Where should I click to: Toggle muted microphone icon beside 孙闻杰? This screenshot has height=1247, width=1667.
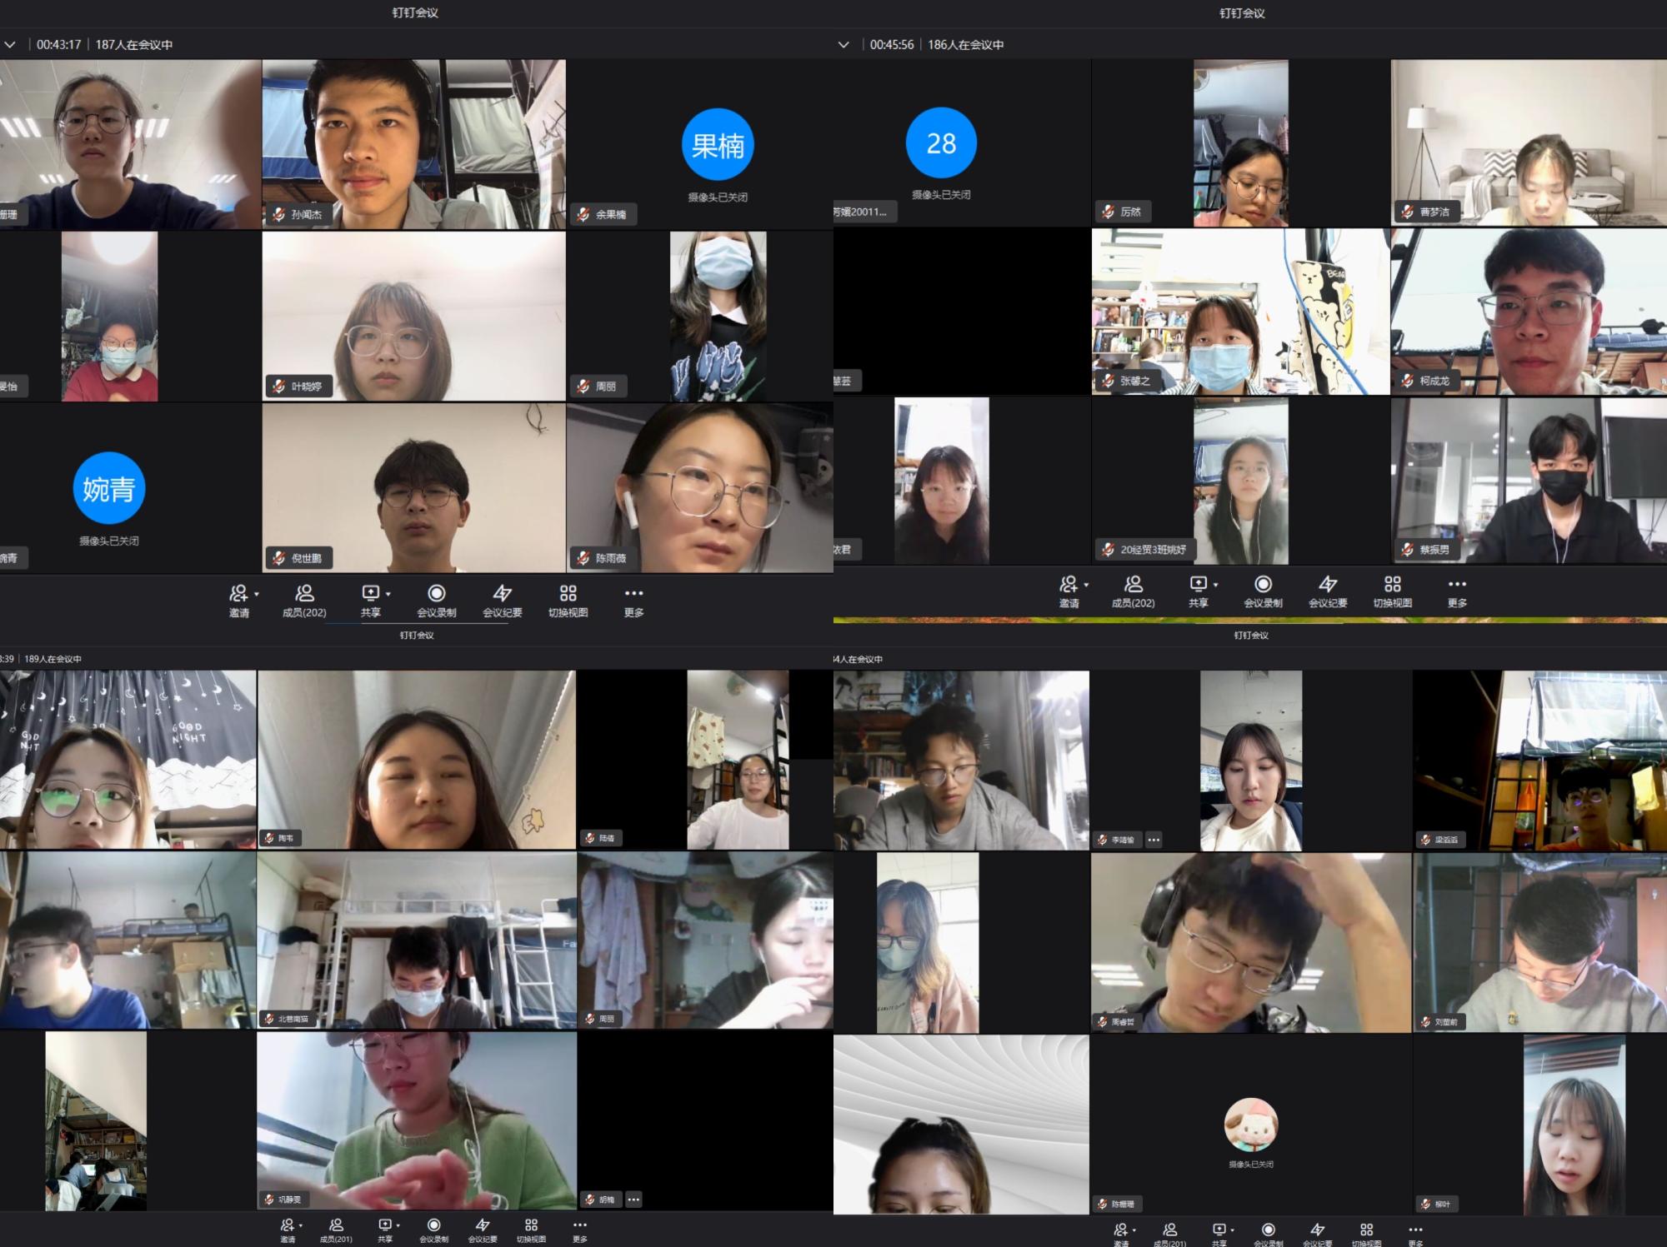click(x=278, y=214)
